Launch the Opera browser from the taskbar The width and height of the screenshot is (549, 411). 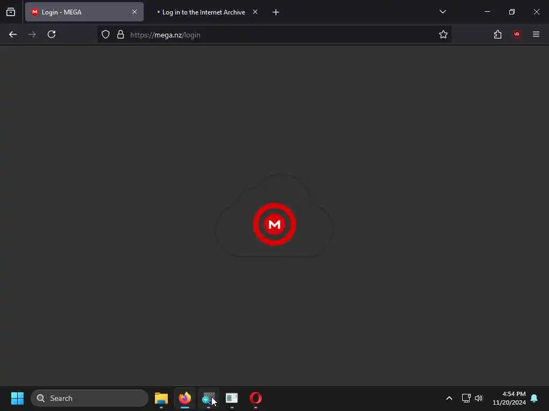[256, 398]
